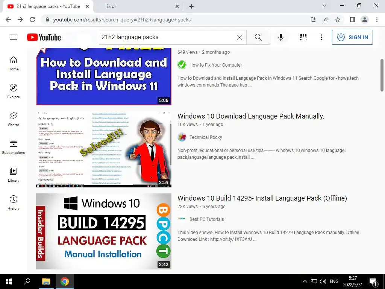385x289 pixels.
Task: Play the Build 14295 Language Pack thumbnail
Action: click(x=104, y=231)
